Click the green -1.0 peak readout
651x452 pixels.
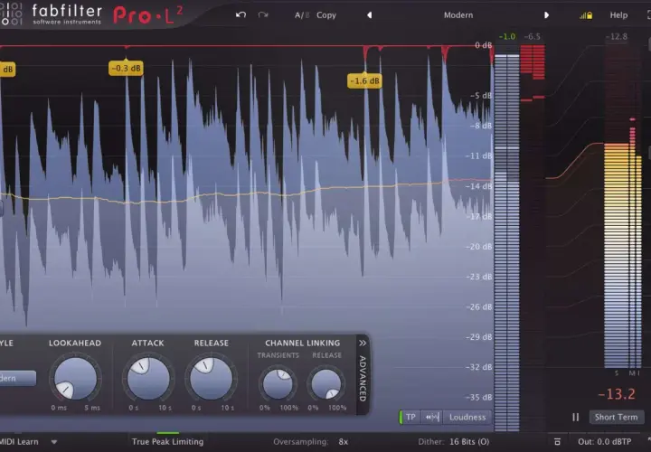pyautogui.click(x=507, y=37)
